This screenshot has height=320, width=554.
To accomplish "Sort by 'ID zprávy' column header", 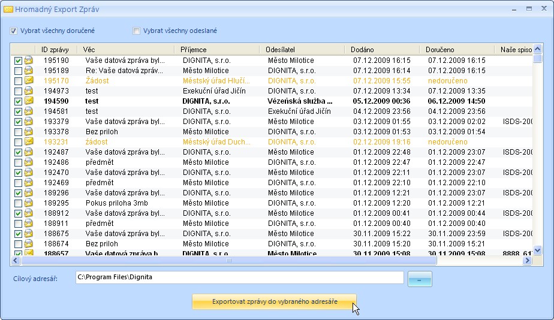I will [x=55, y=50].
